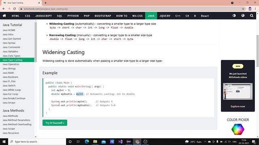
Task: Open a new browser tab
Action: (x=45, y=3)
